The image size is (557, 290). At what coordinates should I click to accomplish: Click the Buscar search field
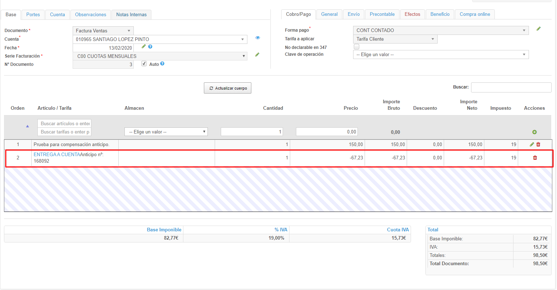(x=511, y=87)
